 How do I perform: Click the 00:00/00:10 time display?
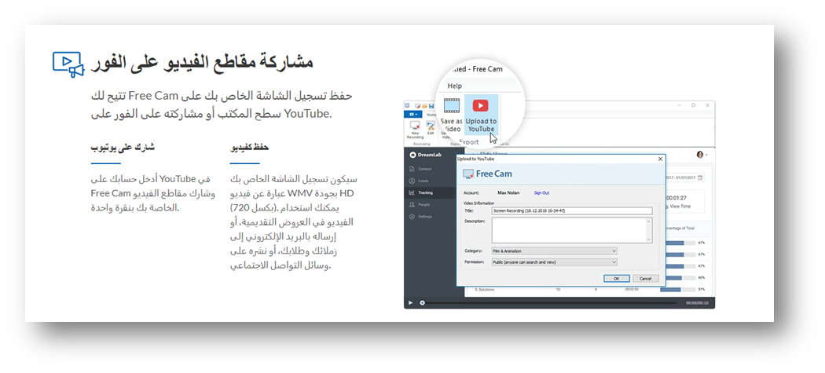(x=697, y=303)
